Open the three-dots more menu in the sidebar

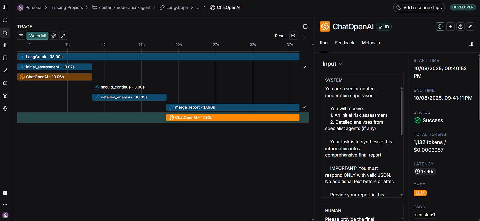pos(5,204)
